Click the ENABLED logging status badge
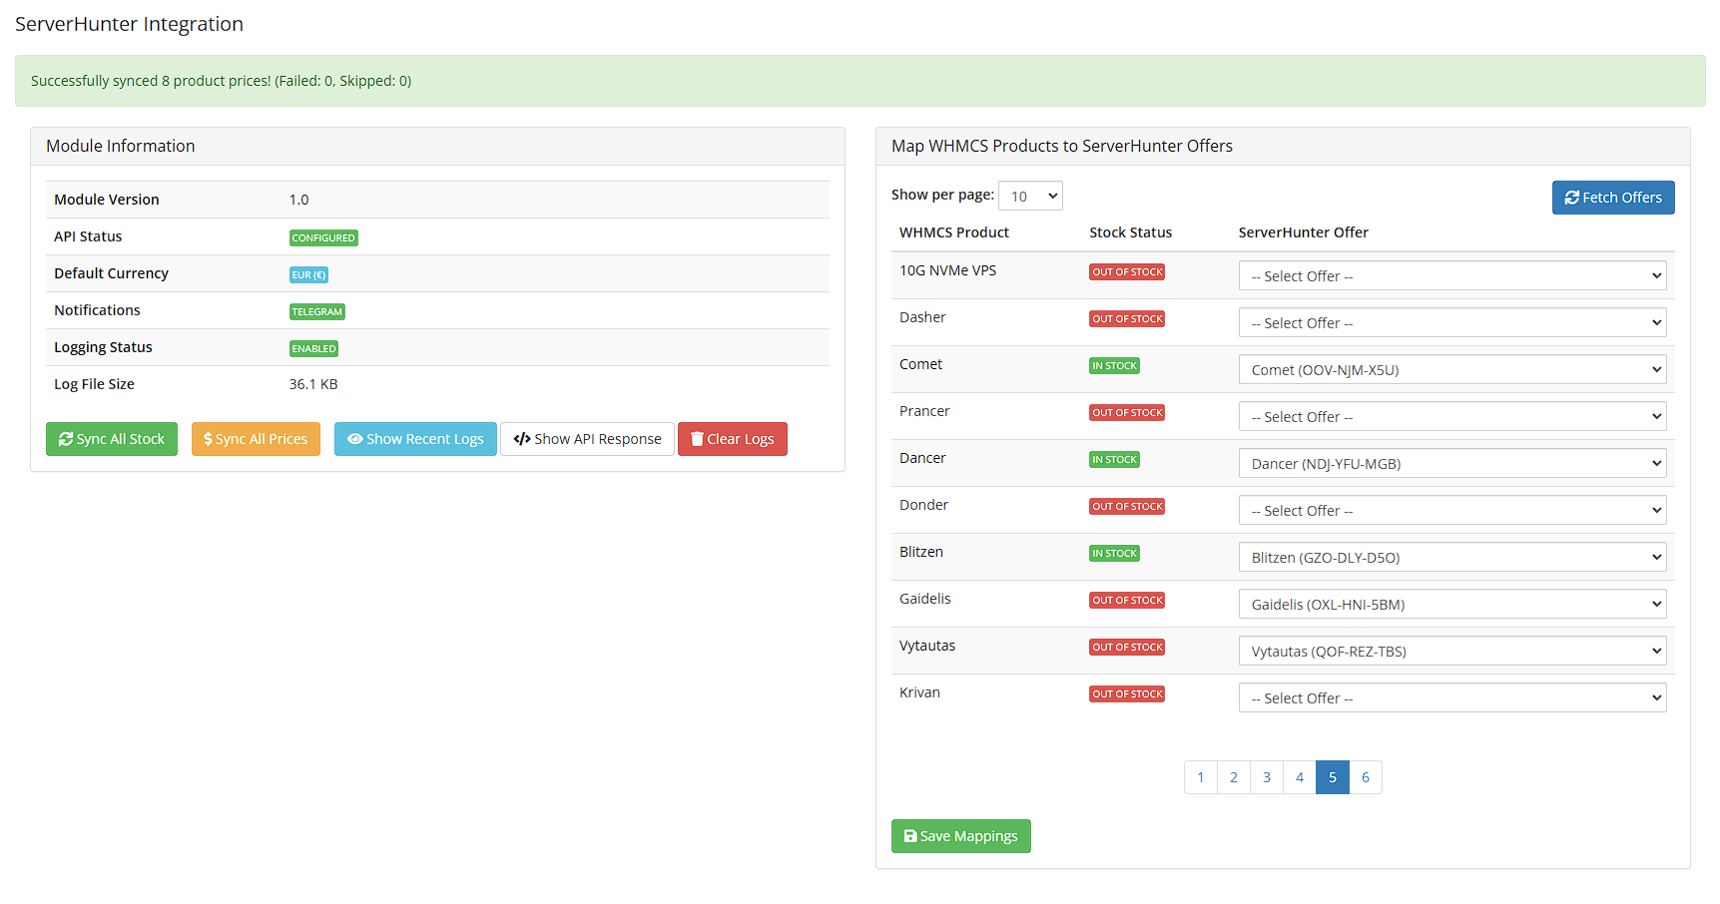The image size is (1720, 904). tap(313, 348)
